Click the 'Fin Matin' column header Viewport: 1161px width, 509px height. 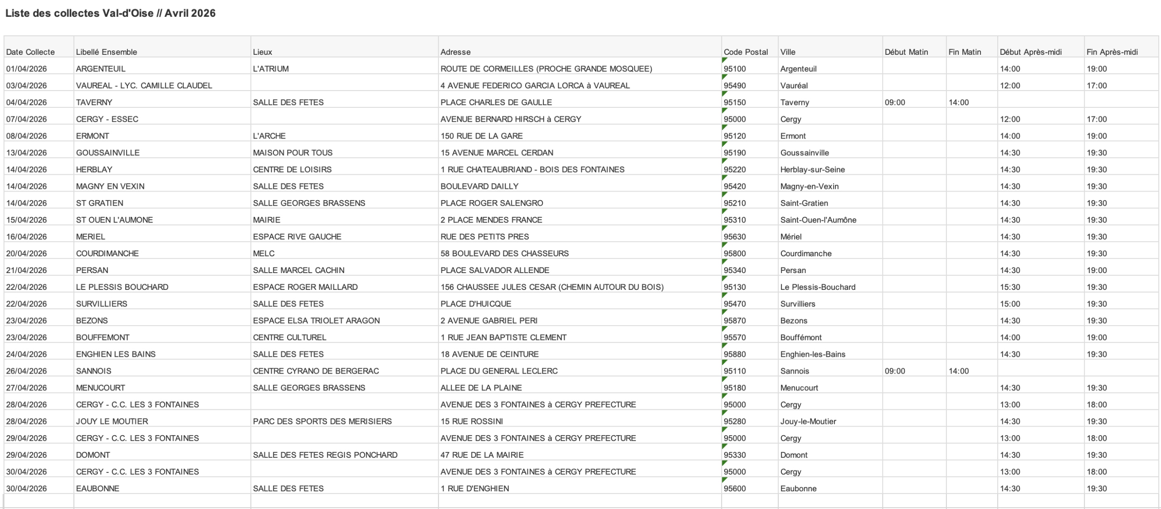965,52
